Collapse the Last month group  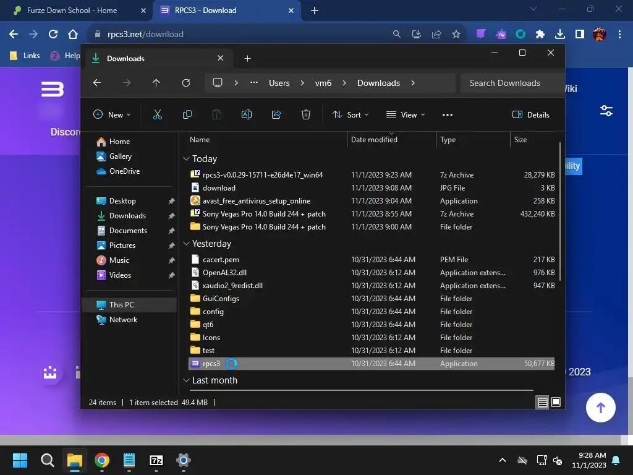click(186, 380)
